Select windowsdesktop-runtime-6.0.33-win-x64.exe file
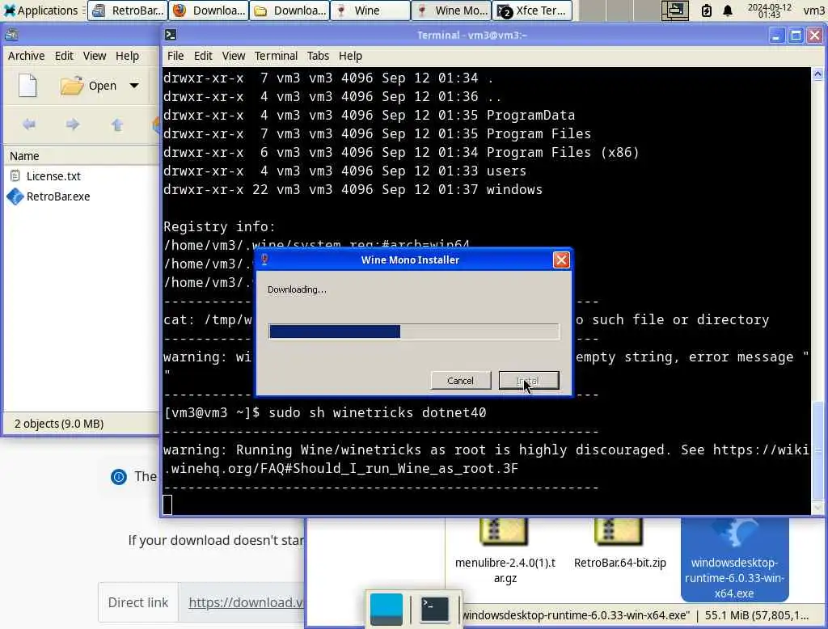This screenshot has height=629, width=828. 734,559
